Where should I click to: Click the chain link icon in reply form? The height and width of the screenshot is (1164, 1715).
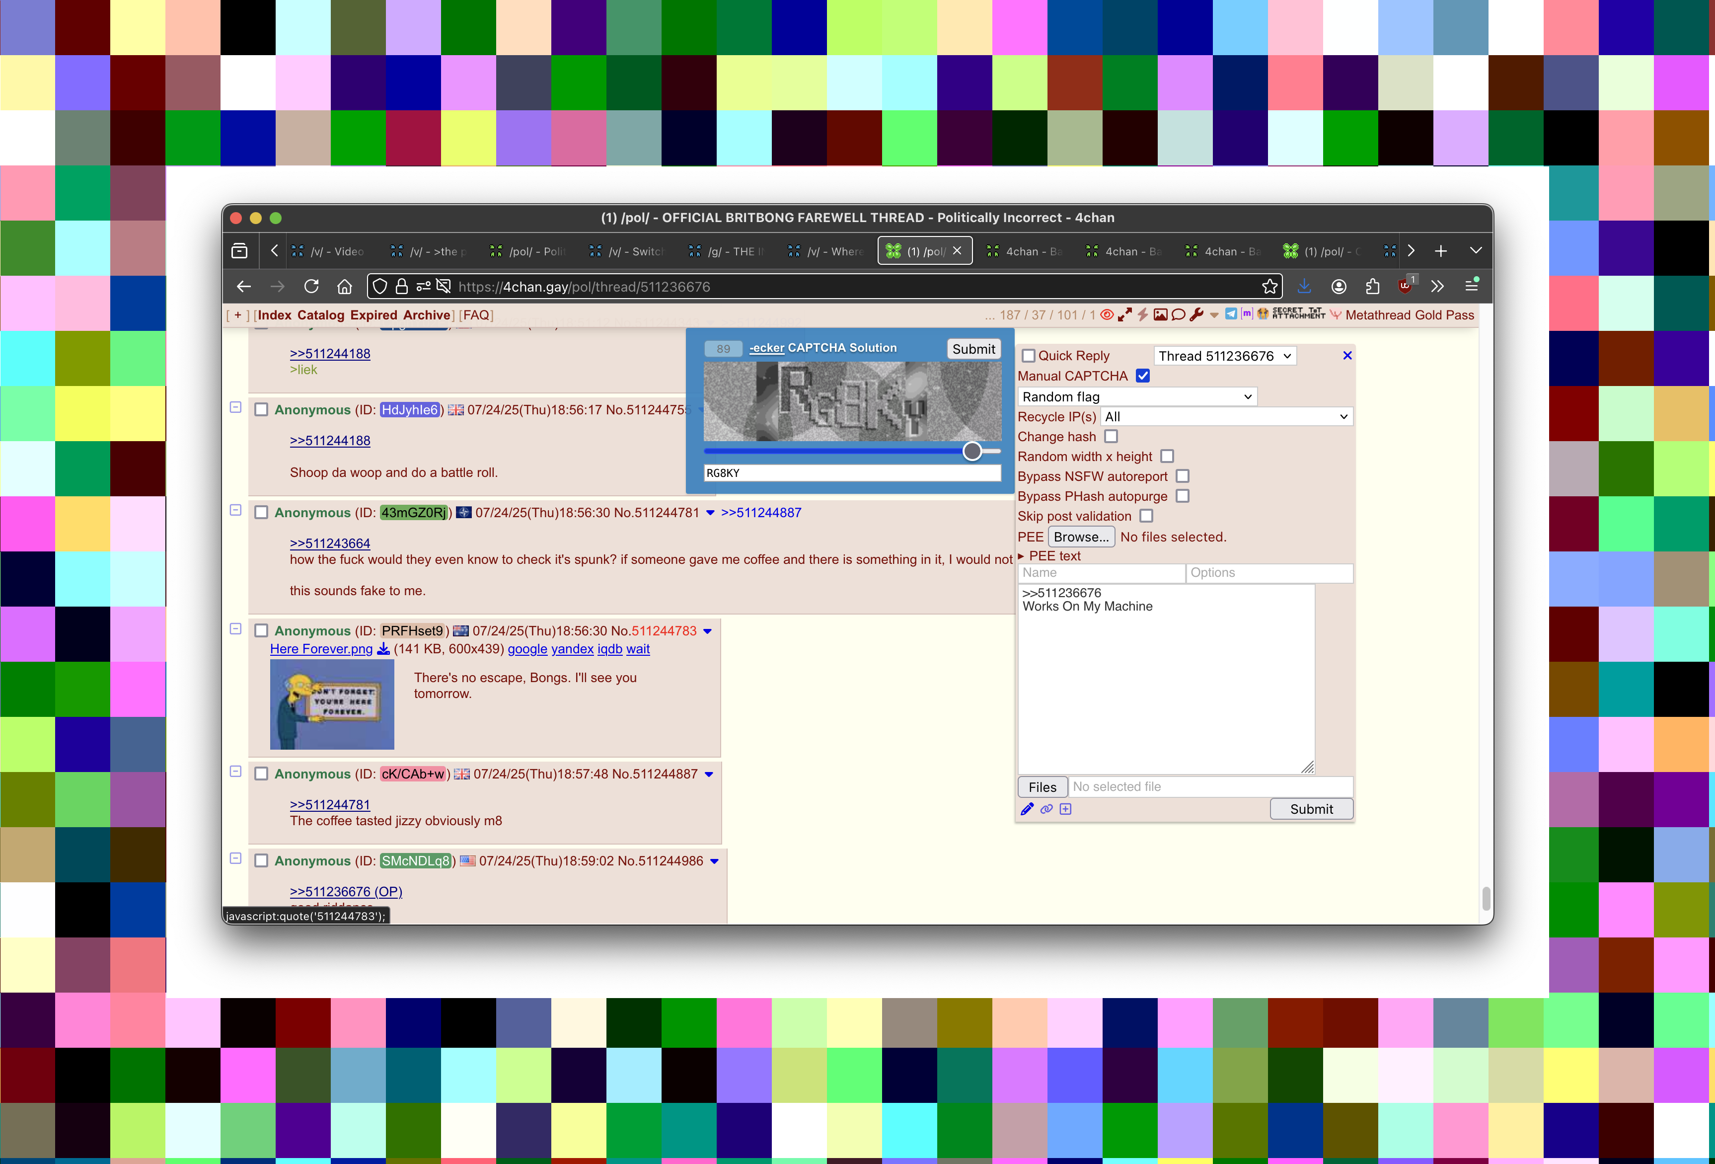click(x=1046, y=809)
